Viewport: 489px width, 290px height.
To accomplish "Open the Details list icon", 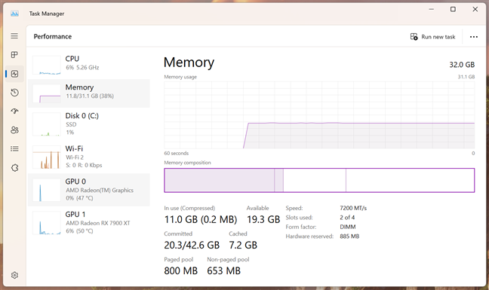I will (14, 148).
